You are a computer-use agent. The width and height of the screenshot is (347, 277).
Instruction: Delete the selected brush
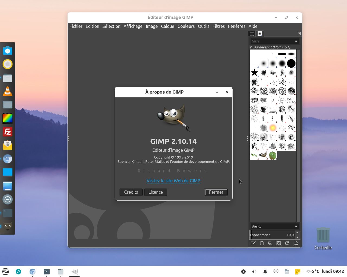(279, 243)
